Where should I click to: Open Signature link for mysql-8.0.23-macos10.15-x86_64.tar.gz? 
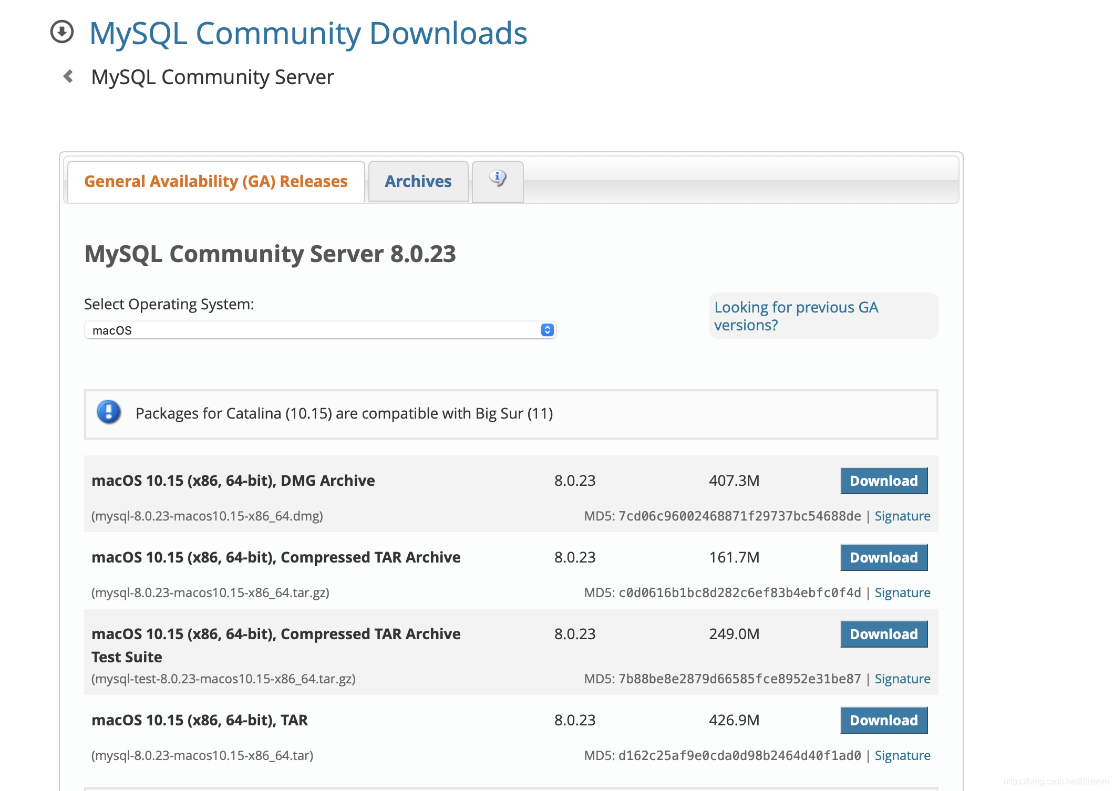coord(902,592)
